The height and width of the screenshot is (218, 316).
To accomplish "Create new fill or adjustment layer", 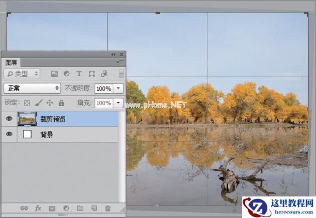I will tap(66, 208).
